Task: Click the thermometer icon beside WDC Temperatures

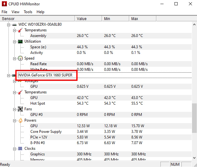Action: (x=20, y=30)
